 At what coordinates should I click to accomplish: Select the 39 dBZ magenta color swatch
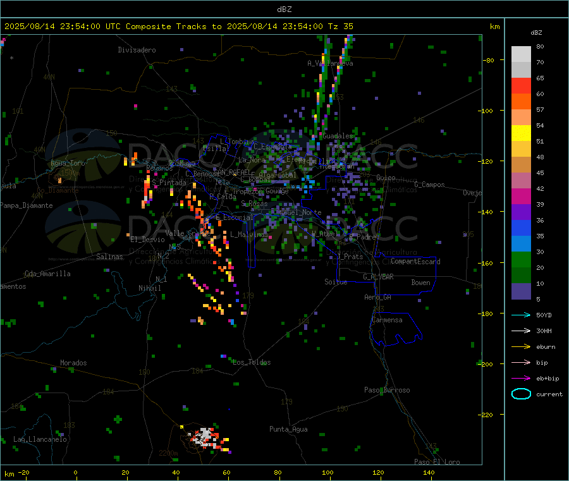(x=521, y=196)
